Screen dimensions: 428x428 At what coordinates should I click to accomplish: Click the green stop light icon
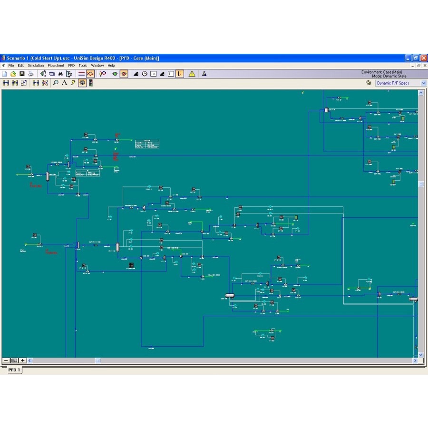tap(115, 74)
